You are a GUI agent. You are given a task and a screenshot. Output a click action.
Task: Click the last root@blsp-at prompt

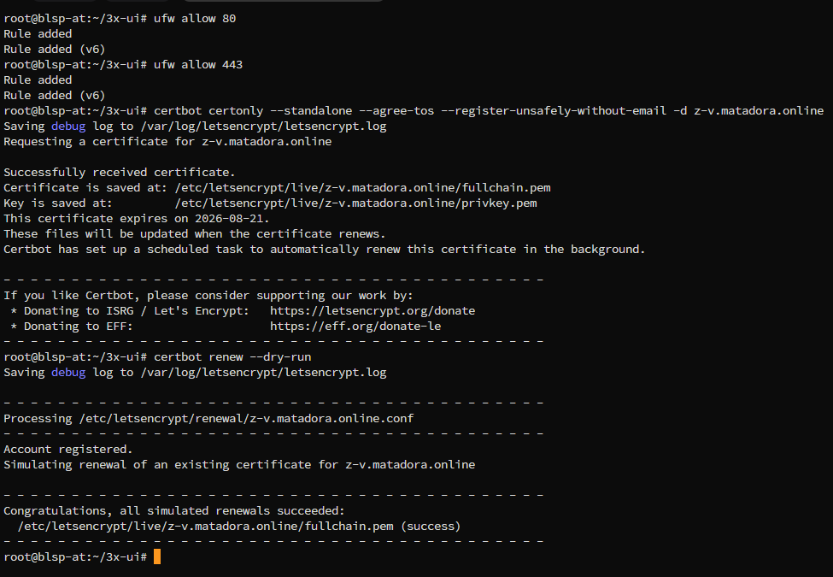coord(75,556)
